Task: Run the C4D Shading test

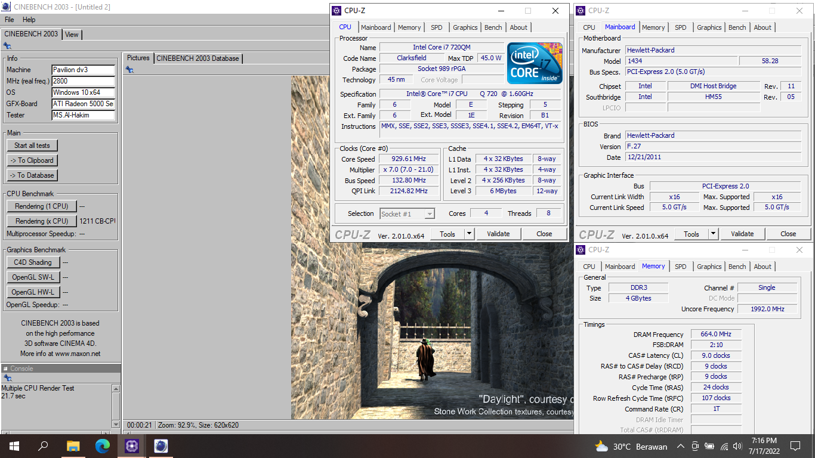Action: tap(33, 262)
